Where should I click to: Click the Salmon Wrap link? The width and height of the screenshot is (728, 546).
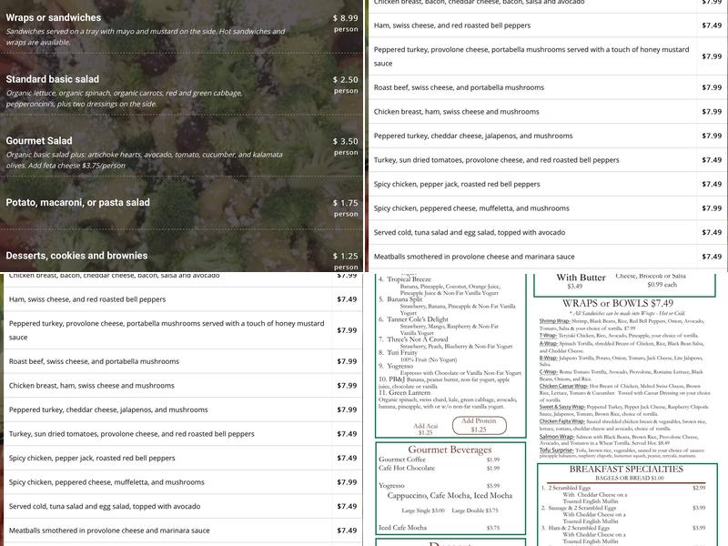tap(555, 436)
